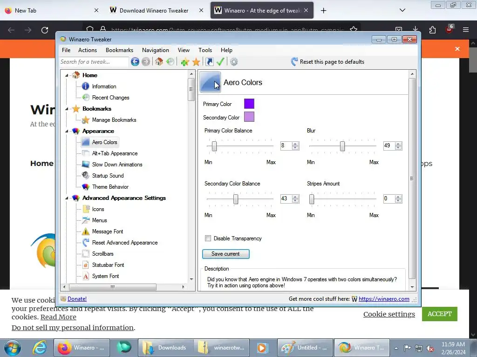Click the Secondary Color Balance slider thumb
477x357 pixels.
(235, 199)
